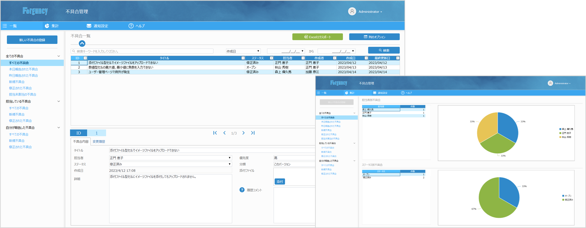Click the Forguncy logo in the main header

tap(35, 11)
